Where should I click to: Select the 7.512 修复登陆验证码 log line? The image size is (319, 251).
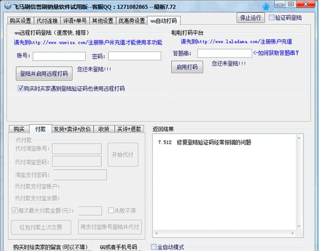[204, 142]
